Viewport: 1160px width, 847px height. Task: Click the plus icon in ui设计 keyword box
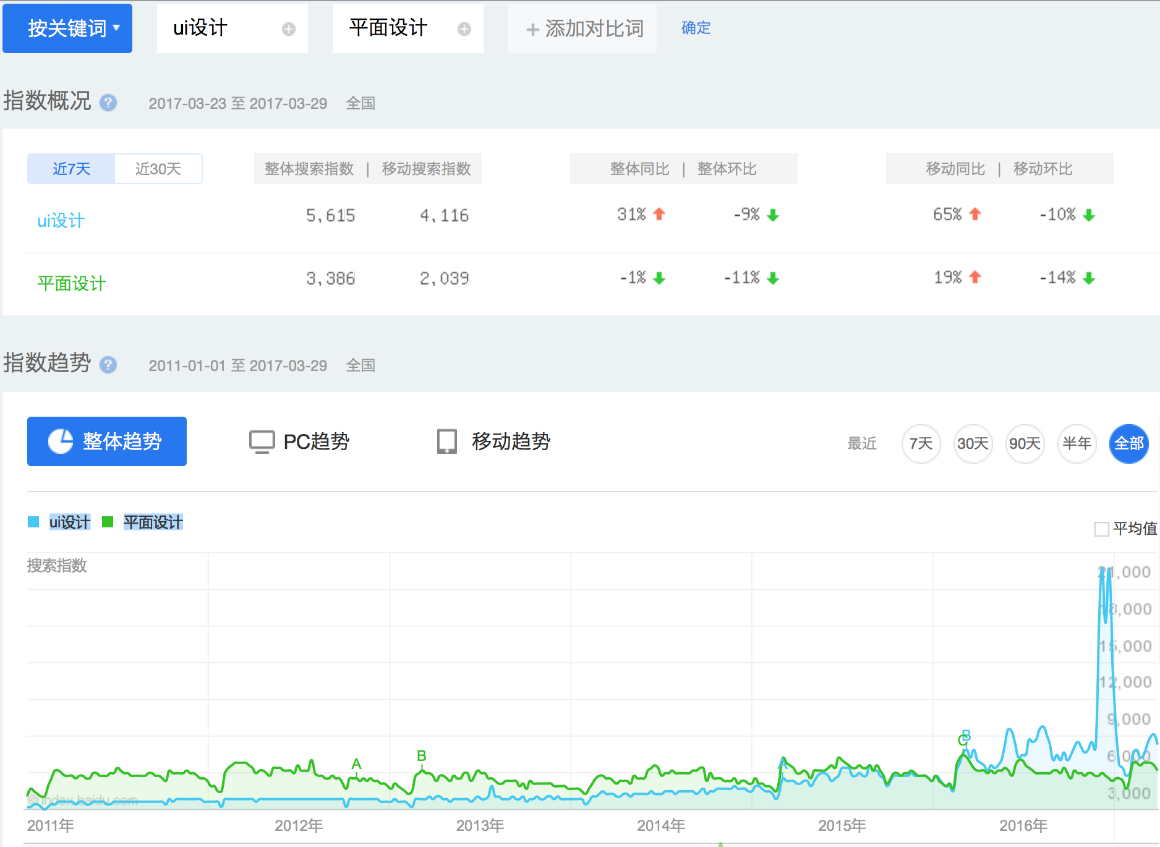click(288, 29)
